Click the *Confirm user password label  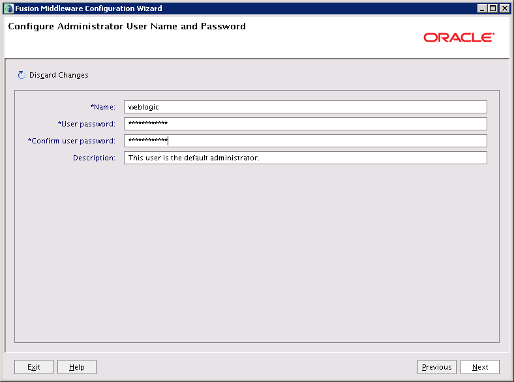(71, 141)
